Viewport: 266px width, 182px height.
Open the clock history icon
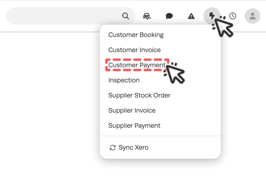(233, 16)
